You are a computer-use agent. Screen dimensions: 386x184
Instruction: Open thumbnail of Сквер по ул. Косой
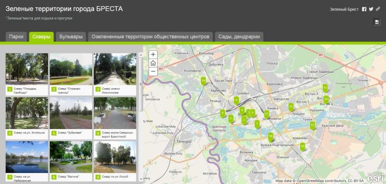pos(115,157)
